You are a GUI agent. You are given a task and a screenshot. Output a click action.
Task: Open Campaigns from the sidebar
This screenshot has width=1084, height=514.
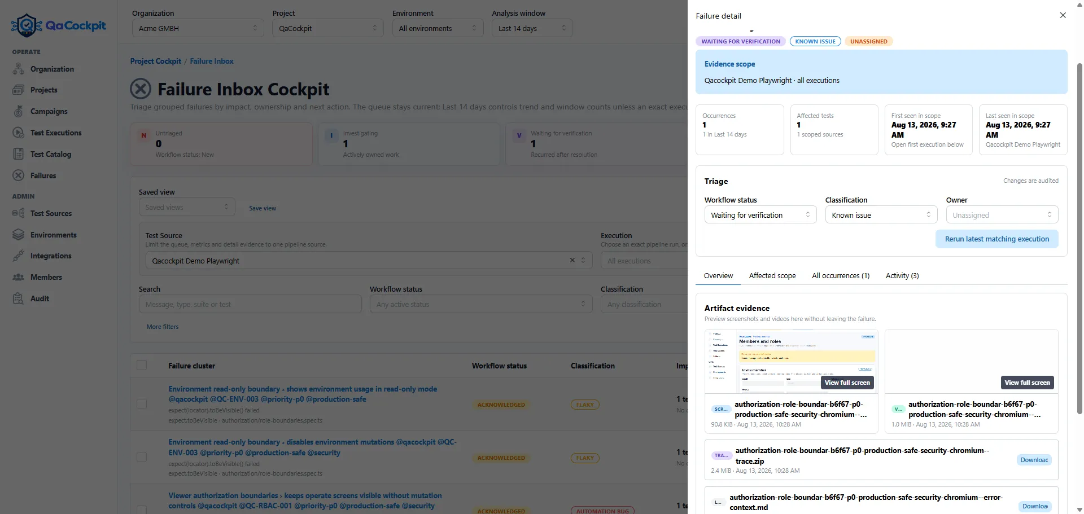pos(40,111)
